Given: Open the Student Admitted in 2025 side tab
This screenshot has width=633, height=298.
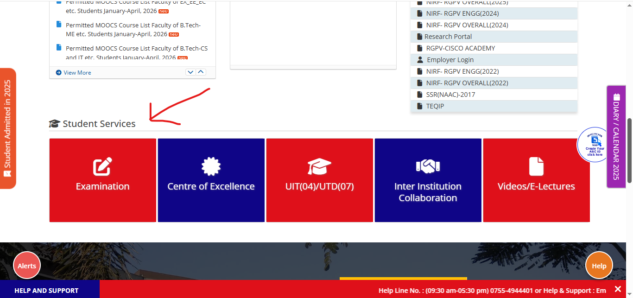Looking at the screenshot, I should (x=8, y=128).
